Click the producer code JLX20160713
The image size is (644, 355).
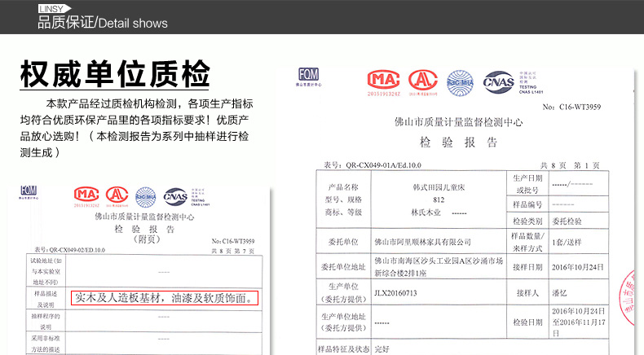(x=395, y=293)
